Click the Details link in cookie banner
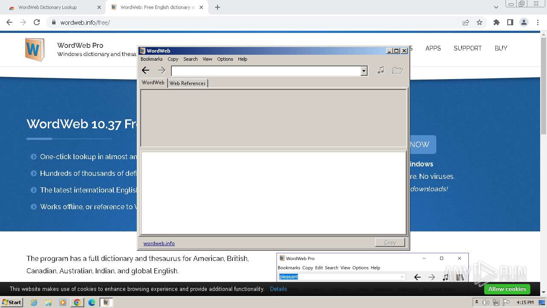The width and height of the screenshot is (547, 308). (279, 289)
